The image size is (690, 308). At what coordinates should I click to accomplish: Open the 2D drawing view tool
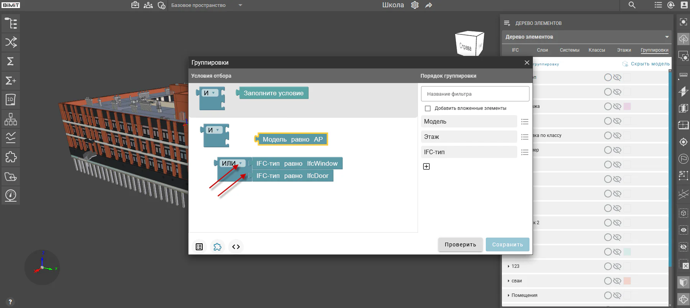(x=11, y=99)
